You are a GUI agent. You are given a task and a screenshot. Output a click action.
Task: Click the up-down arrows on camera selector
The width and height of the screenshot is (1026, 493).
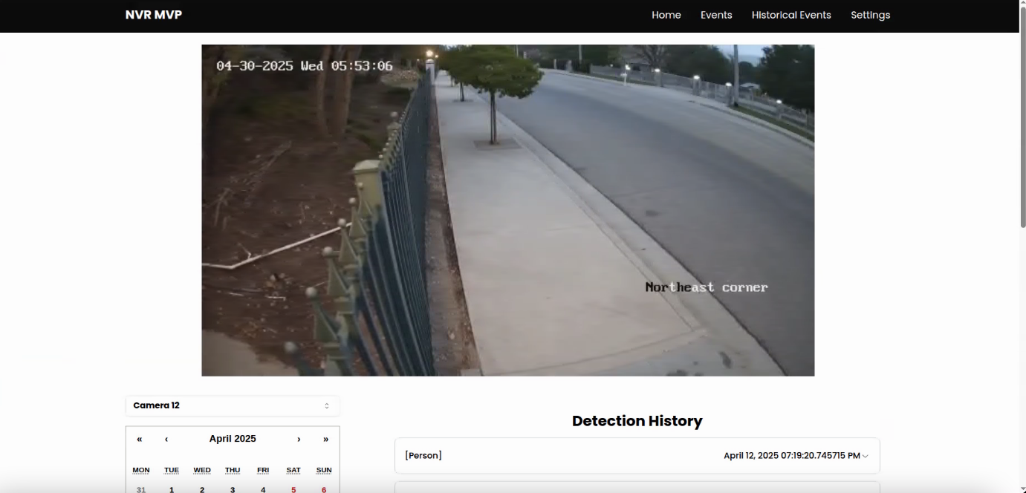(327, 405)
